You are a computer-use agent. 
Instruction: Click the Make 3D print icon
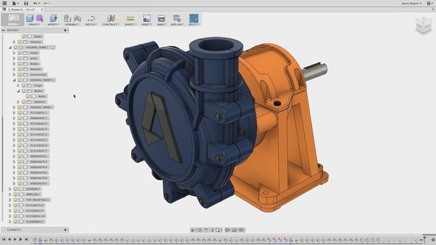point(161,18)
